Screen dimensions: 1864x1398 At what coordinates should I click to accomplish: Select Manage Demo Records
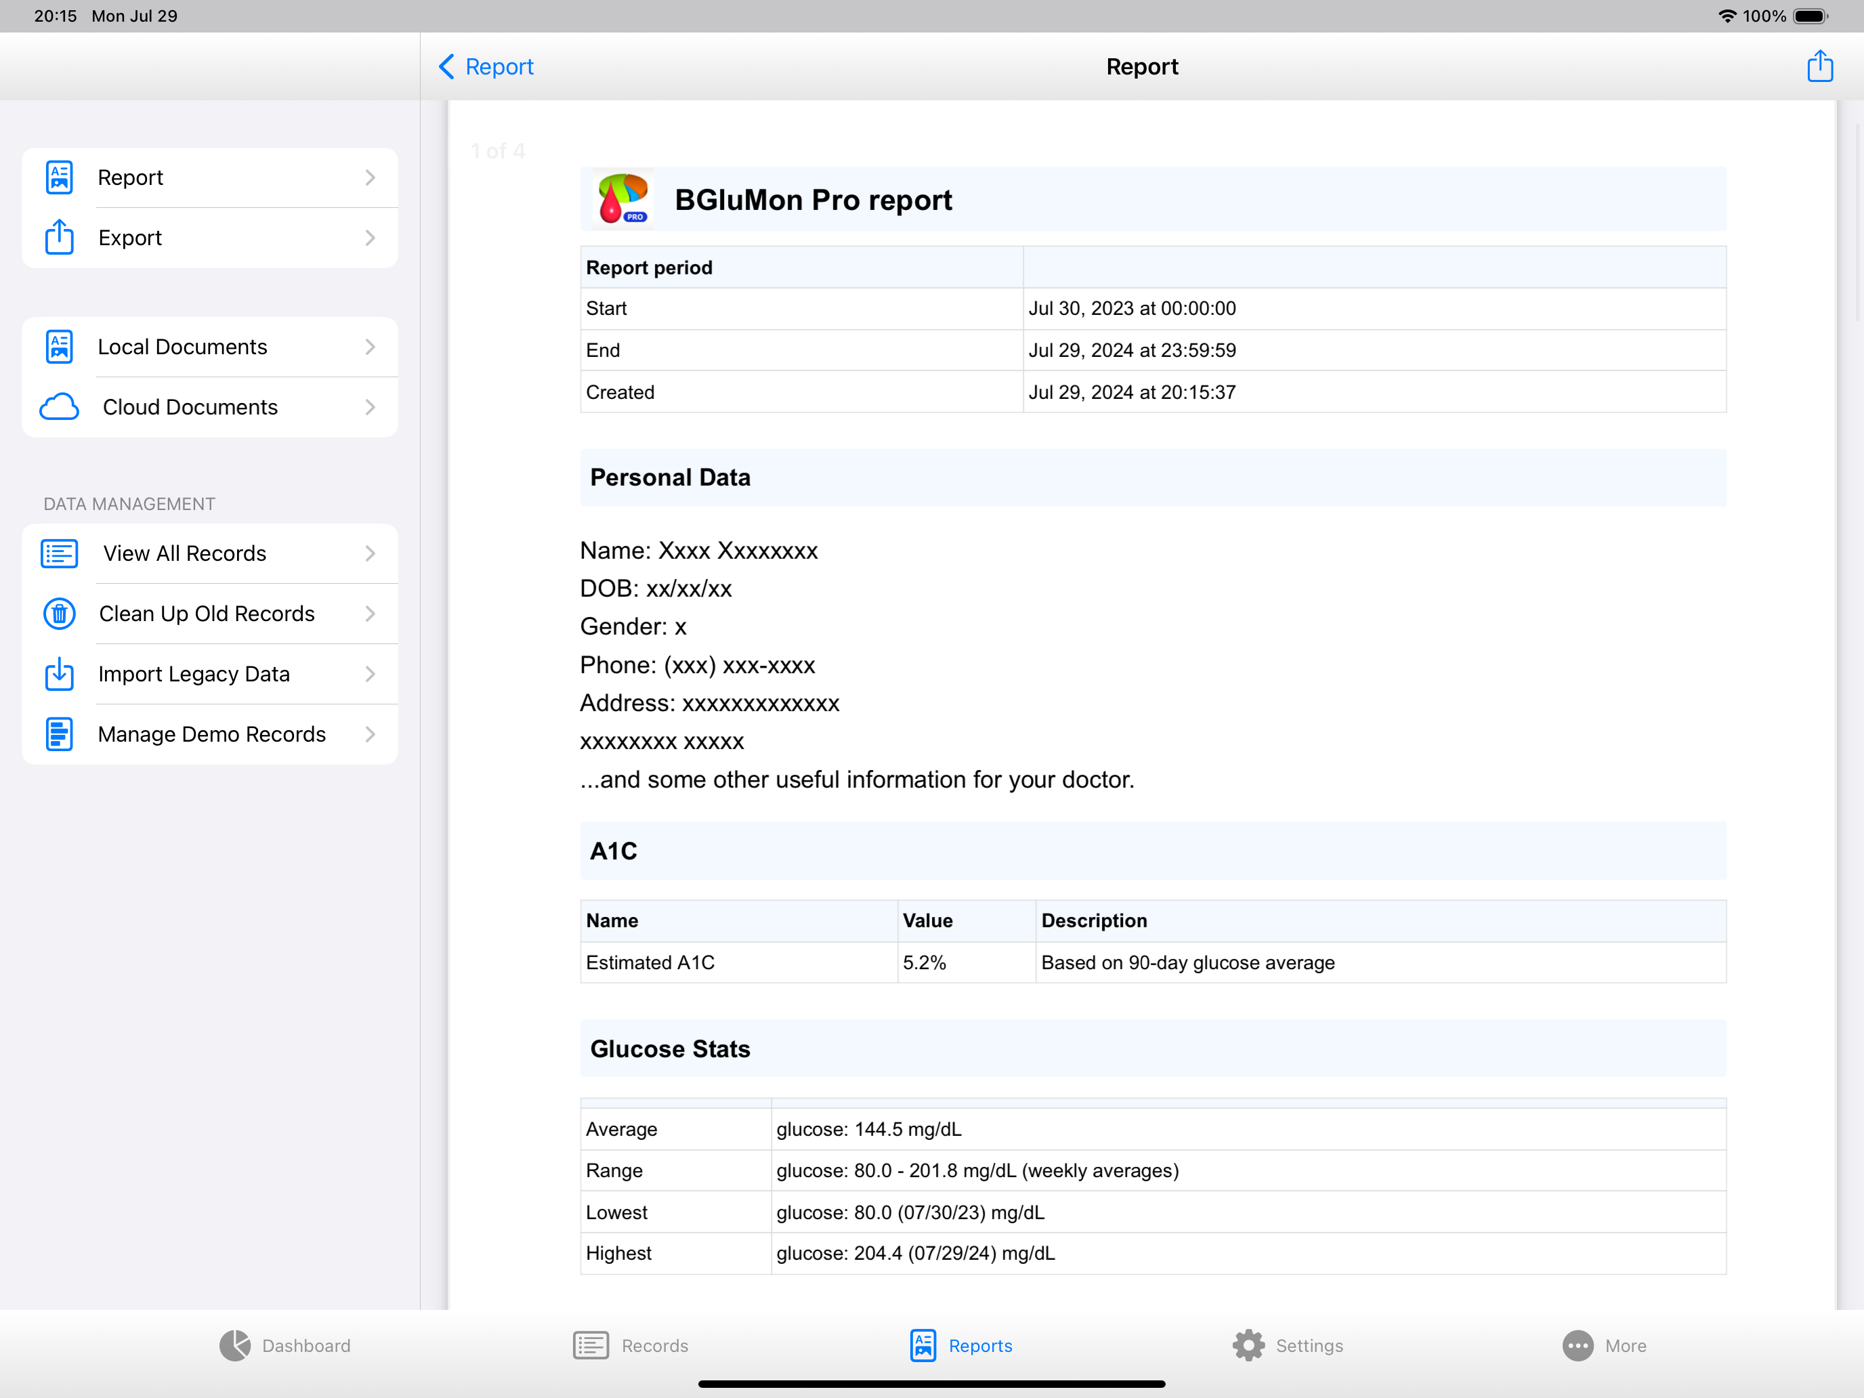pos(210,734)
